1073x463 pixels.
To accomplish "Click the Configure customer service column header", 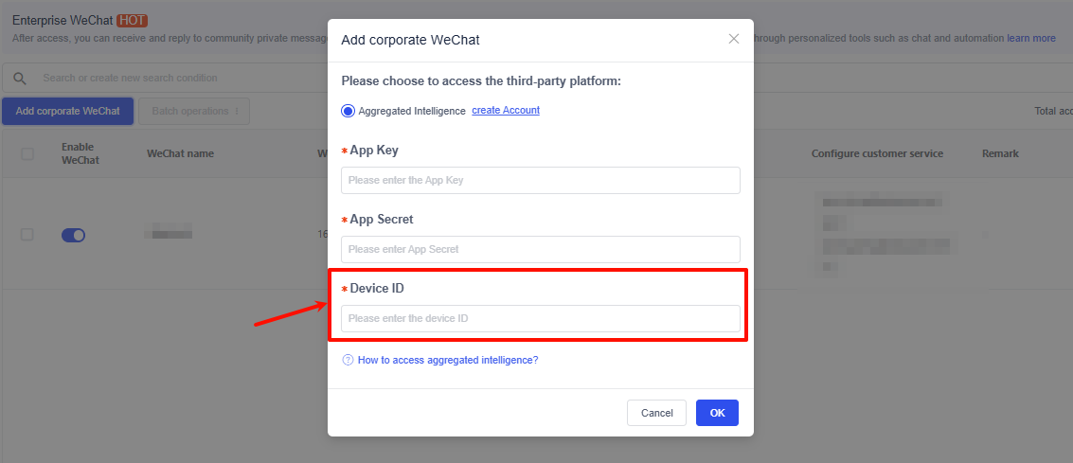I will click(x=877, y=153).
